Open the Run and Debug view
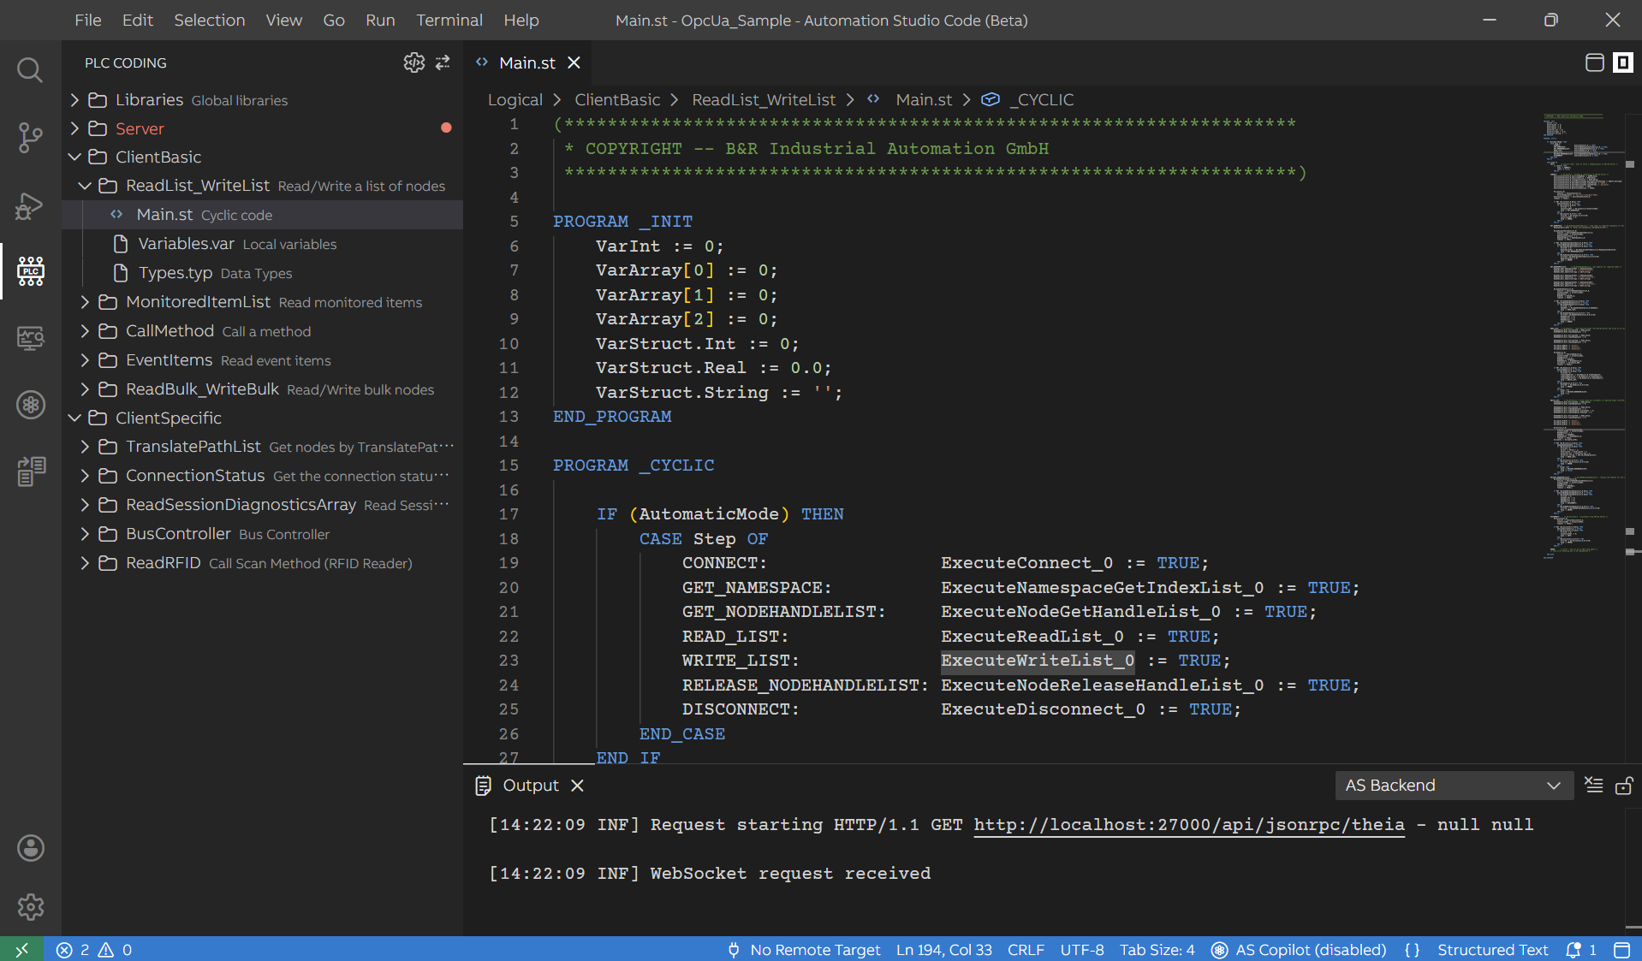This screenshot has height=961, width=1642. [x=30, y=205]
